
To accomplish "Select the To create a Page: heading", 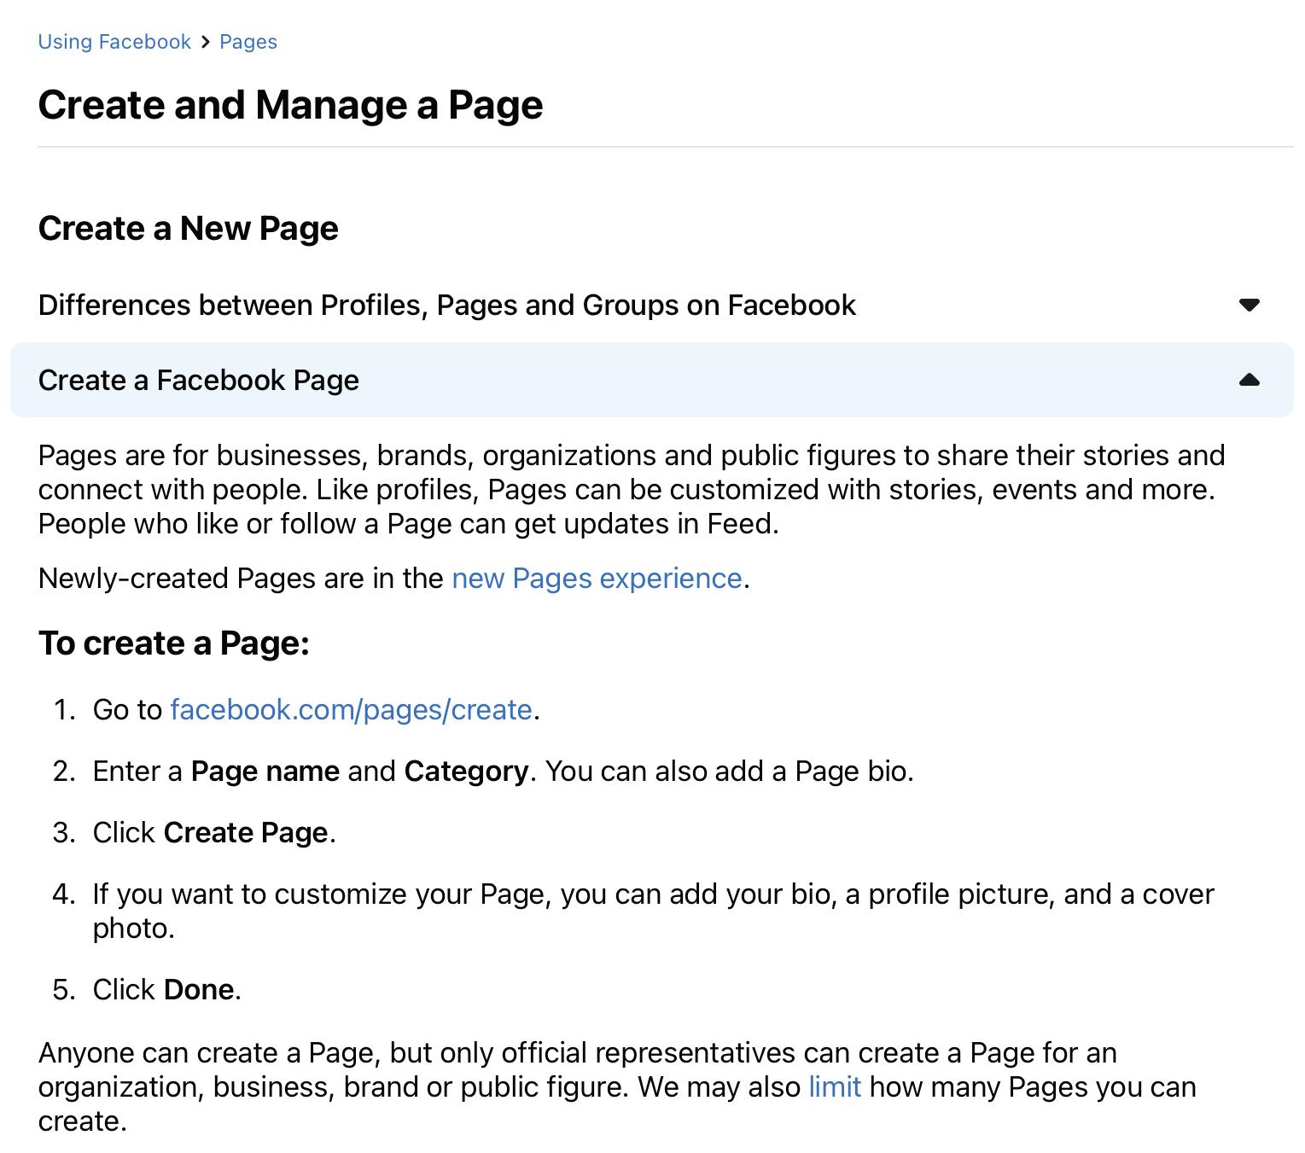I will pyautogui.click(x=173, y=643).
